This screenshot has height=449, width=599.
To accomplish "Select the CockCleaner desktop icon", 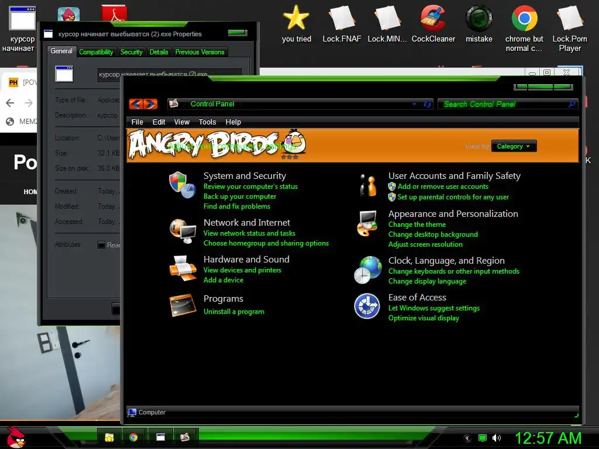I will (x=433, y=23).
